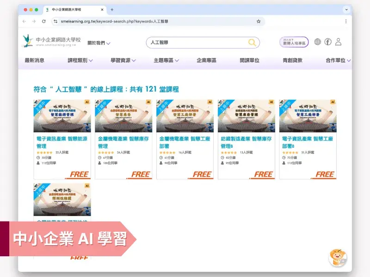370x277 pixels.
Task: Open a new browser tab
Action: 112,10
